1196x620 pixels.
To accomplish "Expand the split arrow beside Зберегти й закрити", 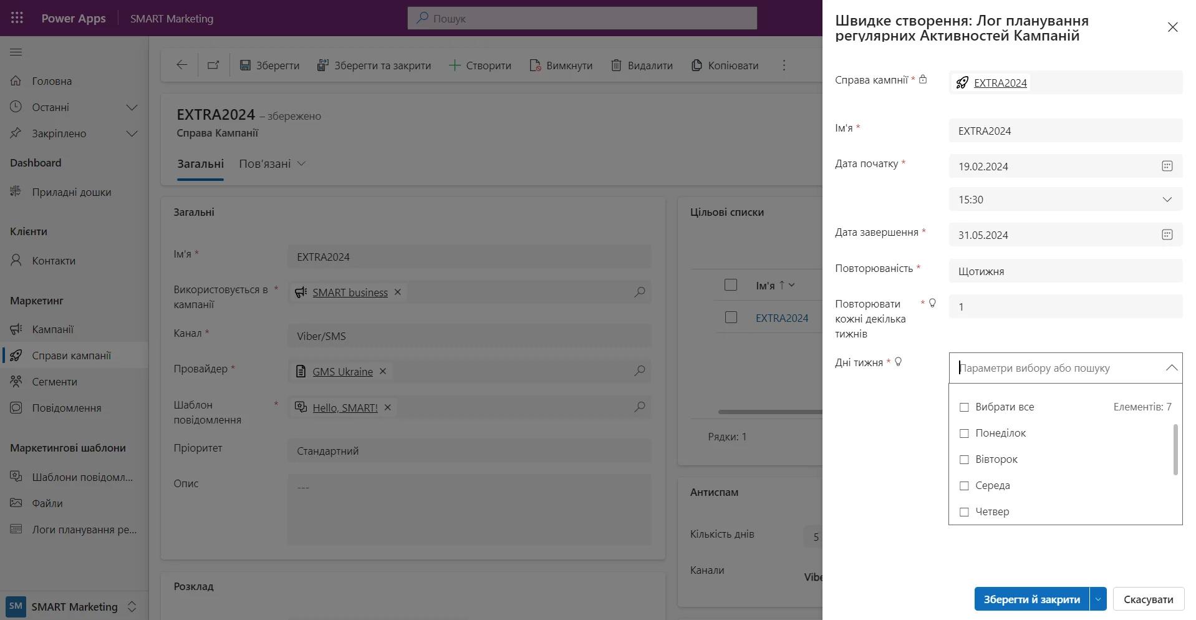I will coord(1098,599).
